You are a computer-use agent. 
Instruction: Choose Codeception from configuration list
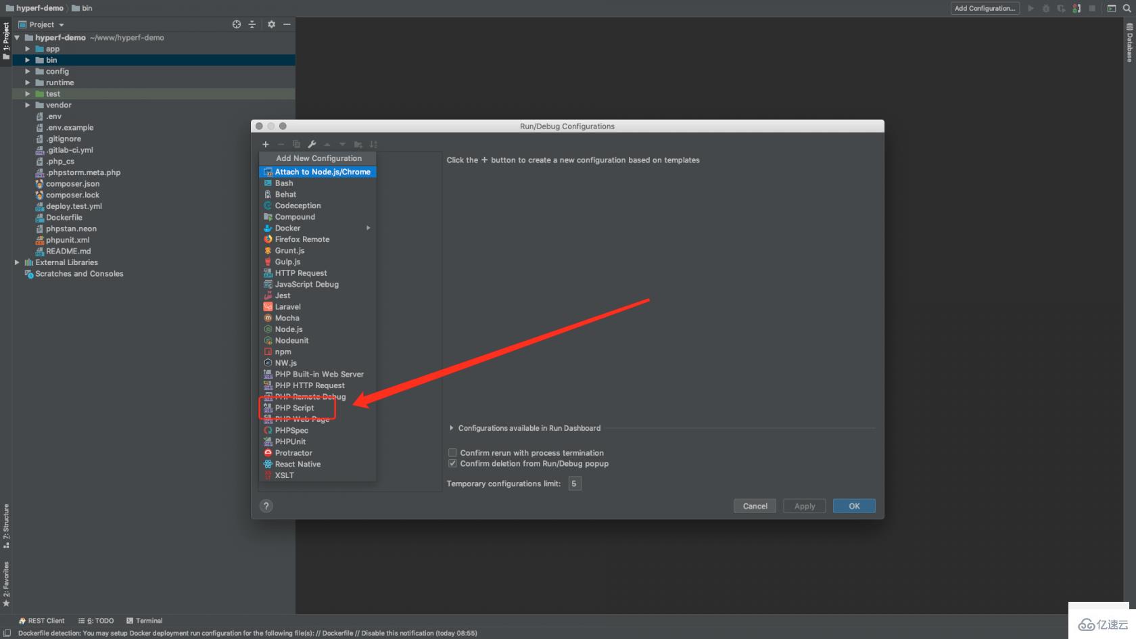click(317, 206)
